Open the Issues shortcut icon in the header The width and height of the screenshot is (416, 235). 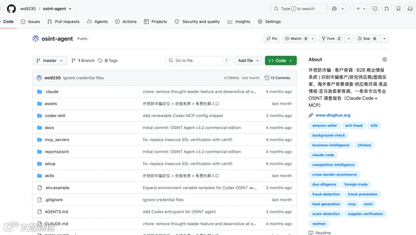pyautogui.click(x=375, y=9)
